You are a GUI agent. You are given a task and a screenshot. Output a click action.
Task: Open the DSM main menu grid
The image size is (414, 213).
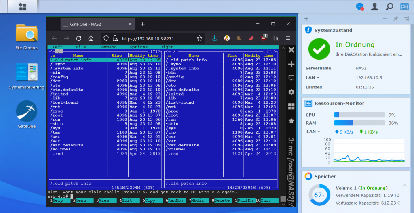[23, 6]
